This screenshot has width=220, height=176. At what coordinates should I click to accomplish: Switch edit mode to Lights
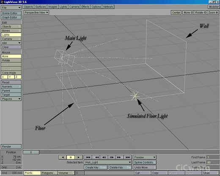(x=11, y=35)
